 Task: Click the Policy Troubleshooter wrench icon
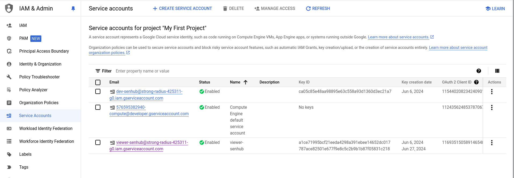(x=9, y=77)
